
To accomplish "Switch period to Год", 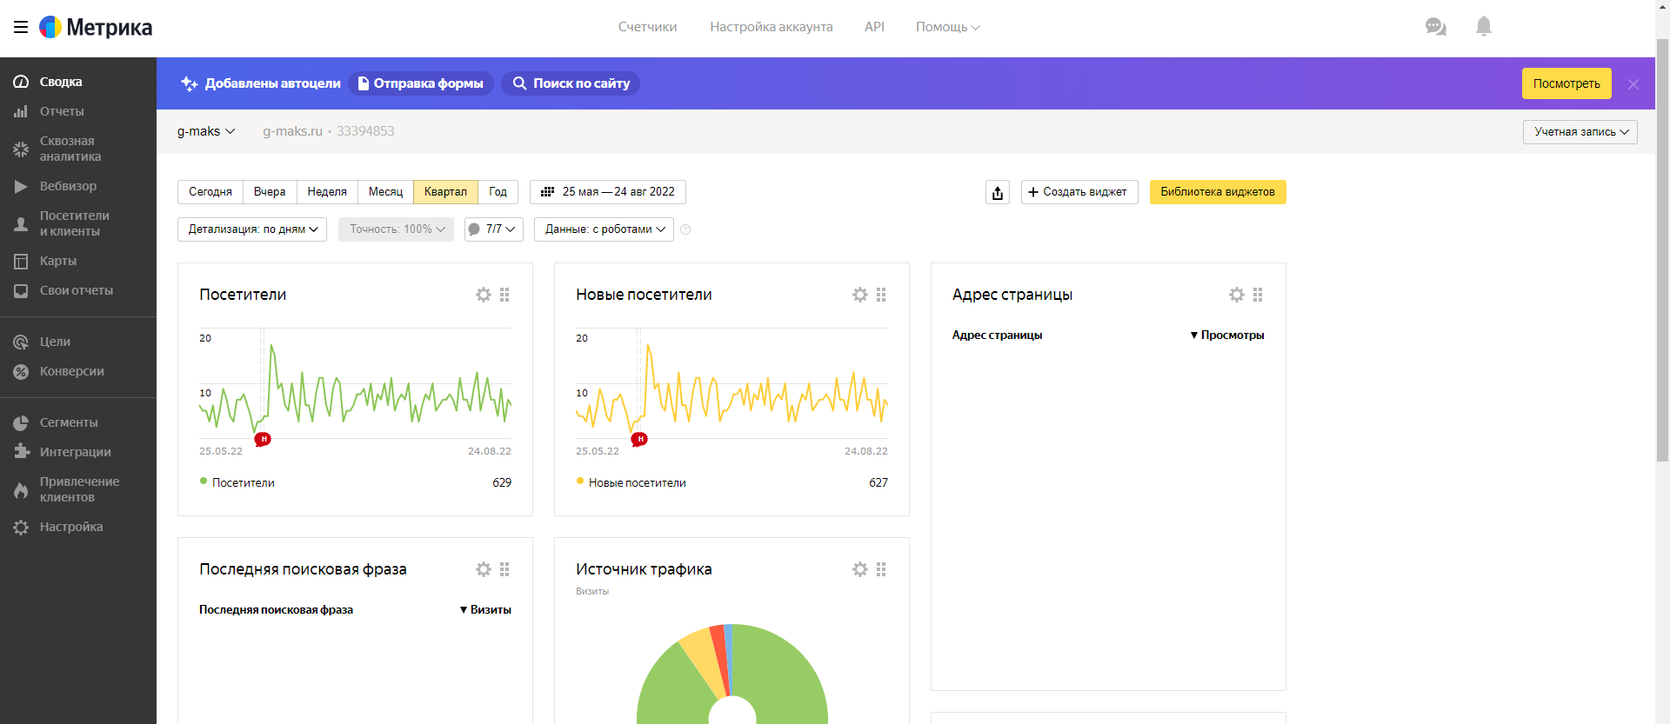I will [498, 192].
